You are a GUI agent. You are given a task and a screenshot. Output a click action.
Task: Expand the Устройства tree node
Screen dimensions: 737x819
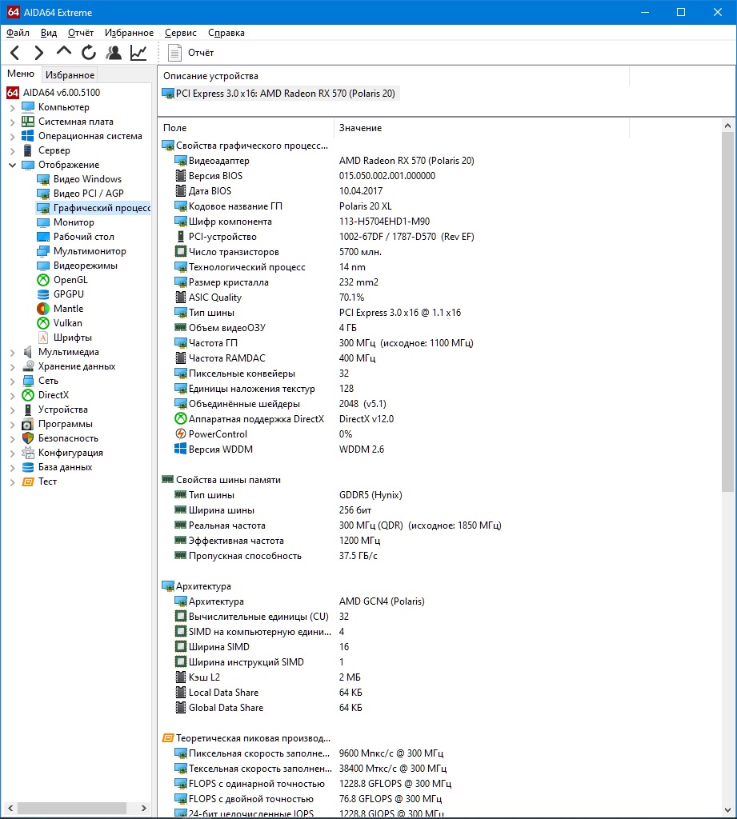pyautogui.click(x=13, y=410)
